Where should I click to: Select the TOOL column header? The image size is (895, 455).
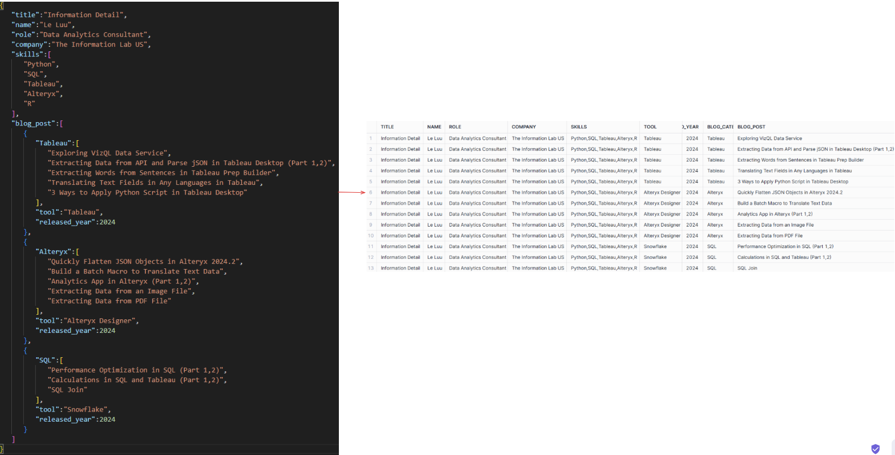(x=650, y=127)
